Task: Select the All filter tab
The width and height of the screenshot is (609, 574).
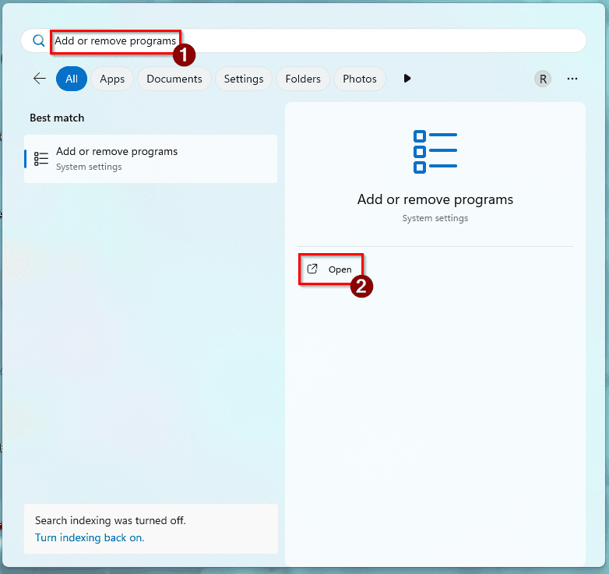Action: coord(72,79)
